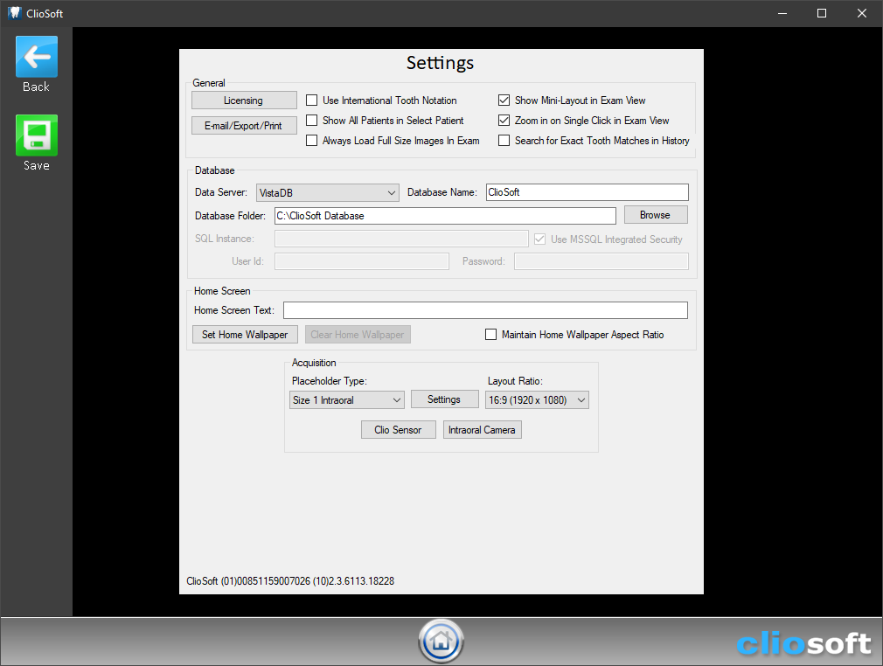
Task: Open the Clio Sensor acquisition settings
Action: [x=398, y=429]
